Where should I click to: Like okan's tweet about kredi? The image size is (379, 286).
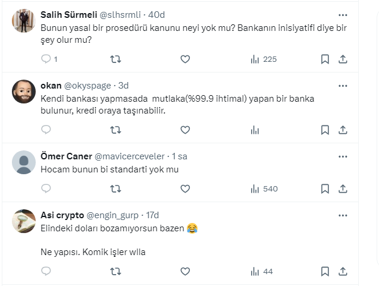(185, 130)
